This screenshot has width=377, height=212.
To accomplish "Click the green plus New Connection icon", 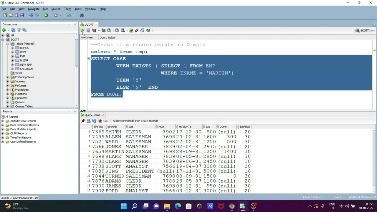I will [4, 30].
